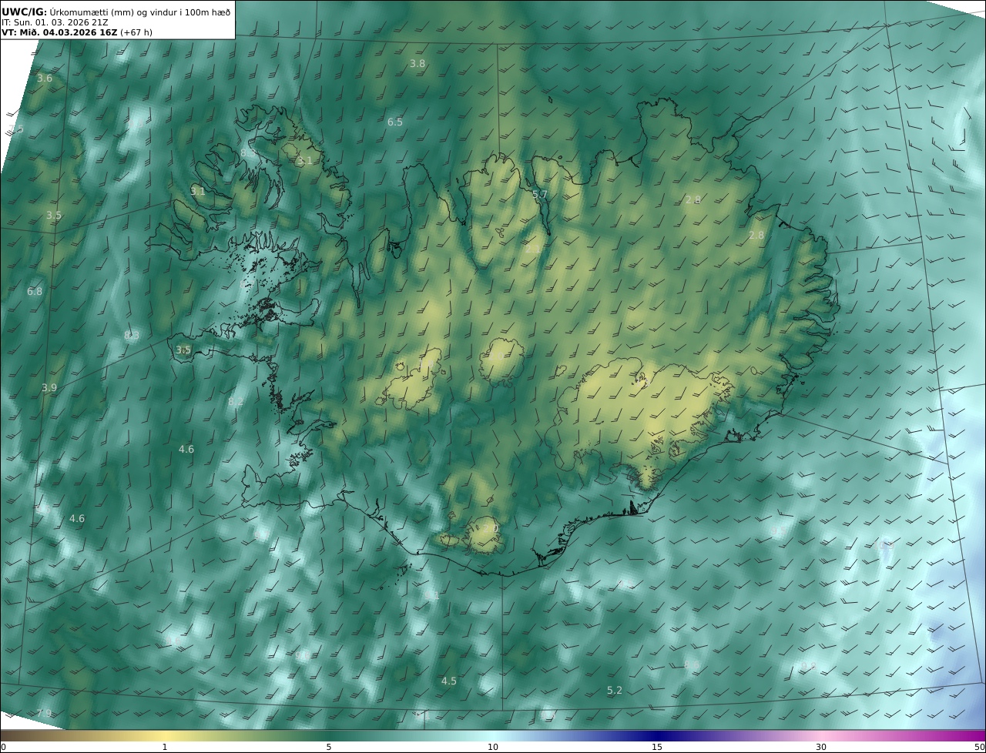Click the 4.5 value label

coord(448,681)
